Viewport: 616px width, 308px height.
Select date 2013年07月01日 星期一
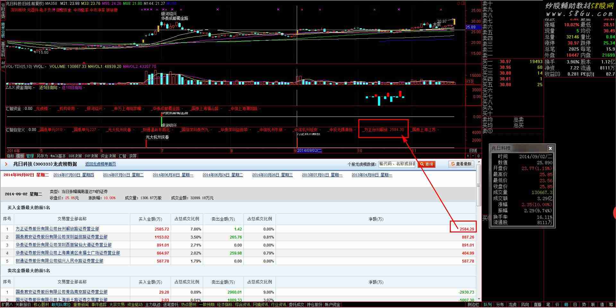(322, 175)
